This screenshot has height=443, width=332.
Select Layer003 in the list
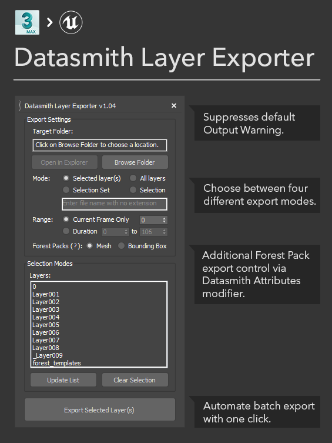pos(99,309)
